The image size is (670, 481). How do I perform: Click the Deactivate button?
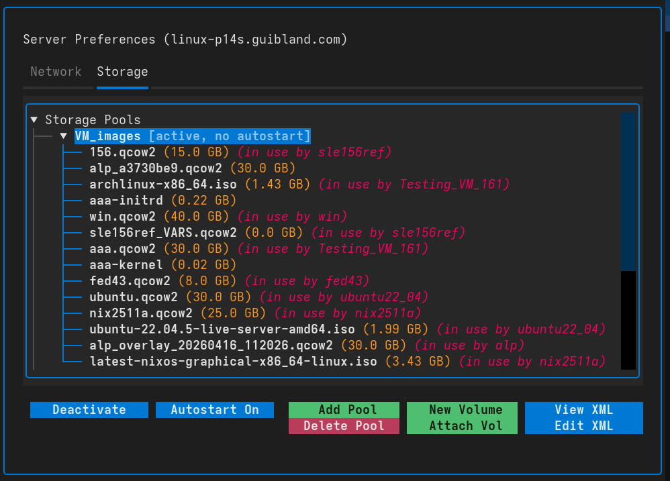pos(89,410)
